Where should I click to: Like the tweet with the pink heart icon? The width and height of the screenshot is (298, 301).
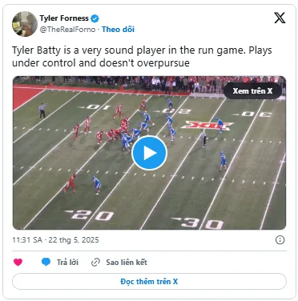(18, 263)
